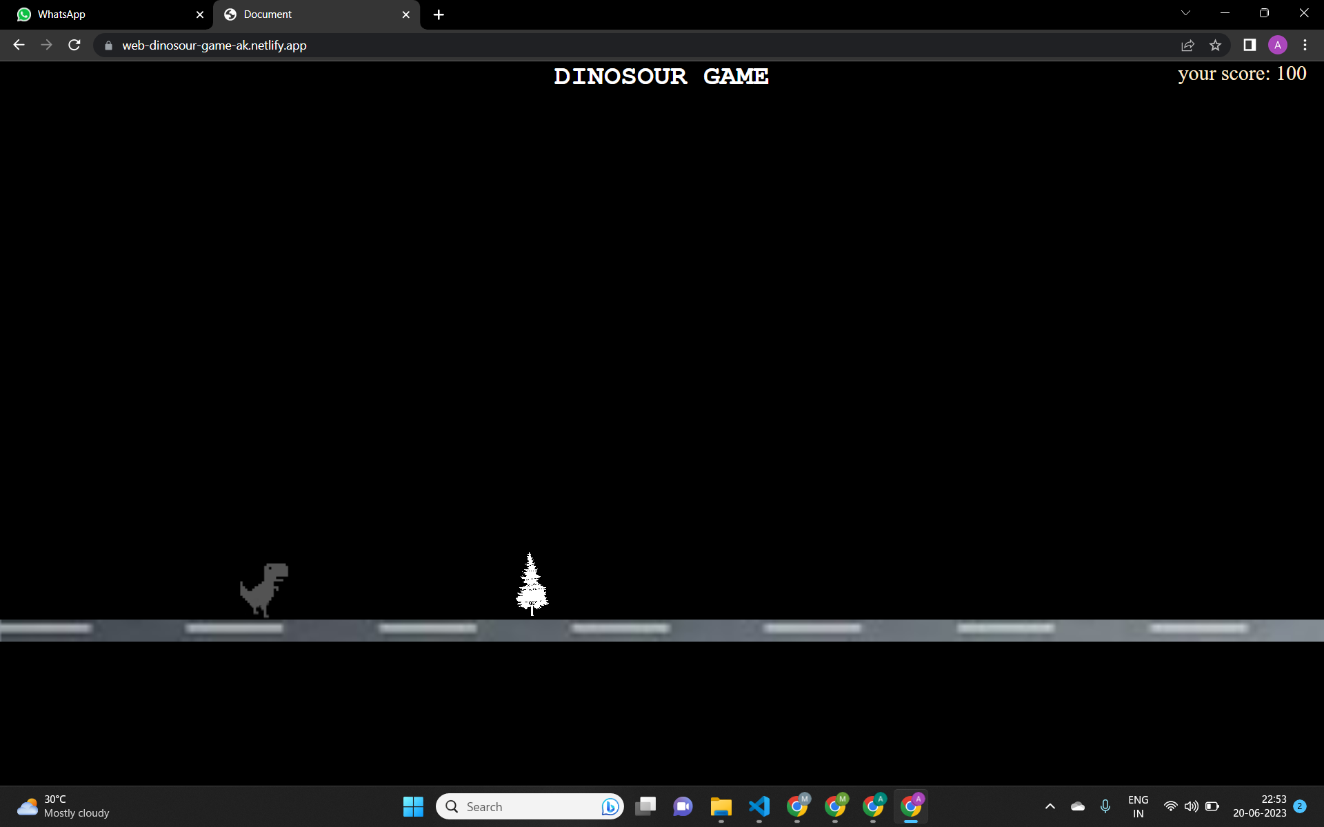Viewport: 1324px width, 827px height.
Task: Change input language ENG IN
Action: click(x=1139, y=806)
